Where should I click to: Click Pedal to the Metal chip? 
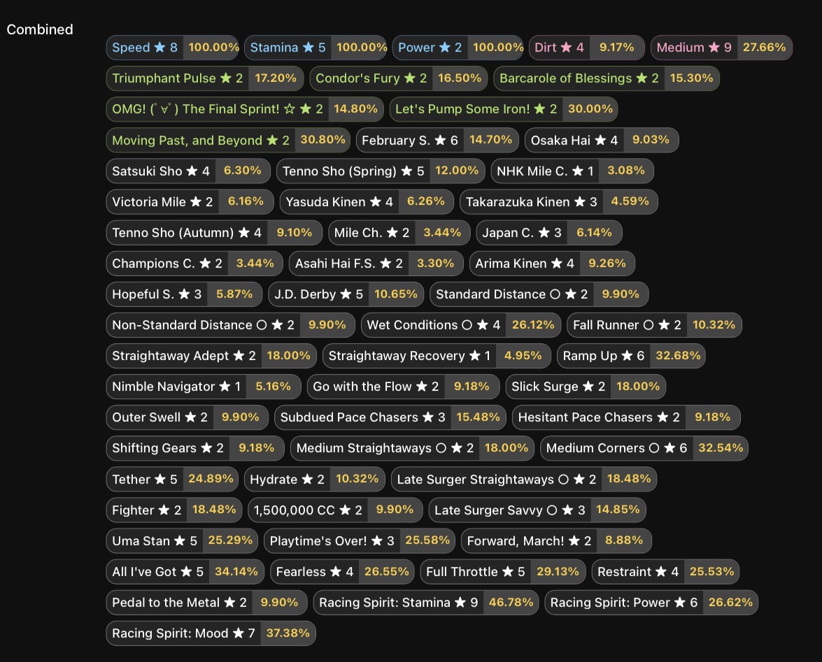point(206,603)
